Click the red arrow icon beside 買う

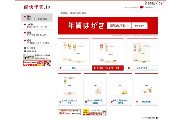(25, 17)
